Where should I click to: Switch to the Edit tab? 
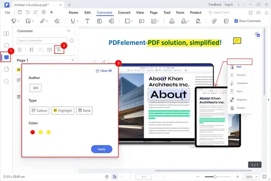coord(87,12)
